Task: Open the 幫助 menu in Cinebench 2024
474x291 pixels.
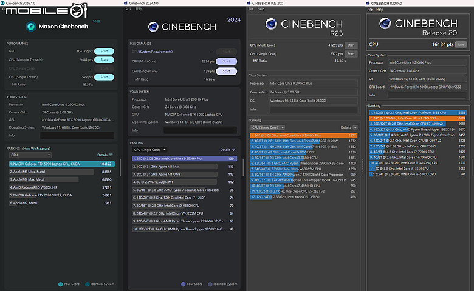Action: click(x=138, y=9)
